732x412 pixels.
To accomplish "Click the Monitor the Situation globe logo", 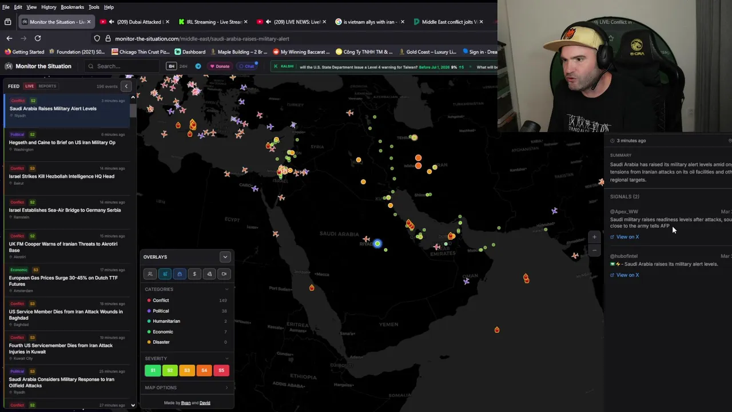I will (9, 66).
